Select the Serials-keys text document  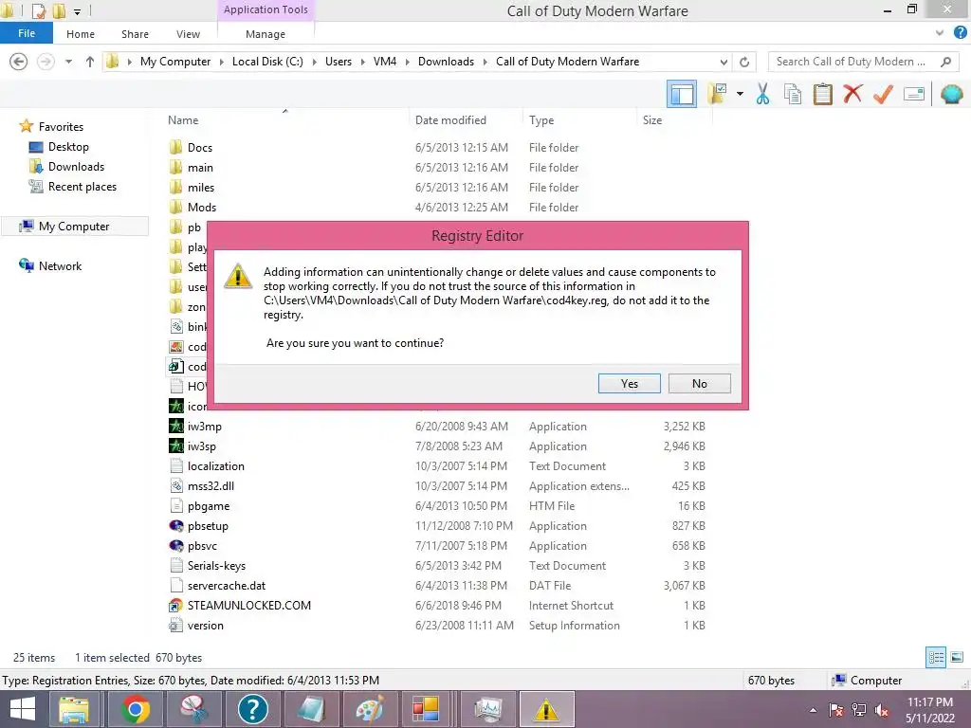(x=216, y=566)
